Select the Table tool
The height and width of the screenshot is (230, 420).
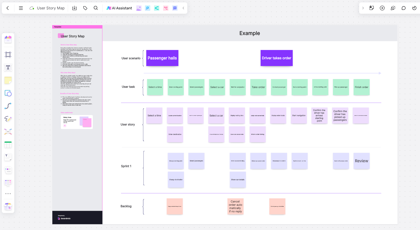point(8,145)
